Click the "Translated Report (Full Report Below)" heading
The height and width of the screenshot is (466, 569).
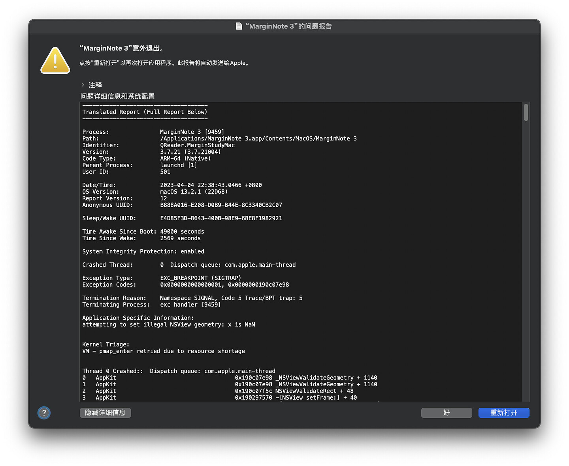tap(145, 112)
